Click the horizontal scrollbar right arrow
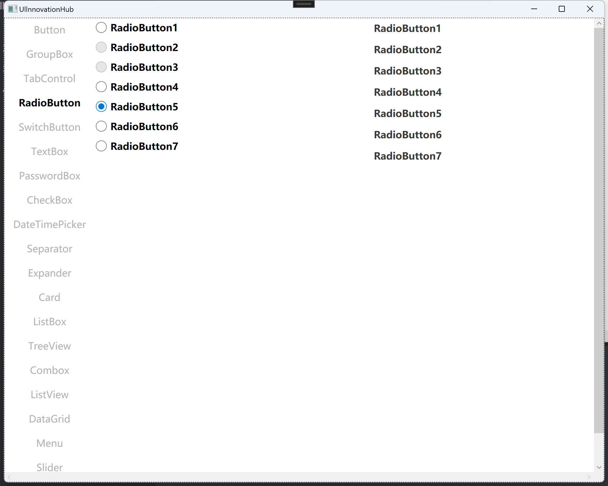Screen dimensions: 608x486 point(589,477)
